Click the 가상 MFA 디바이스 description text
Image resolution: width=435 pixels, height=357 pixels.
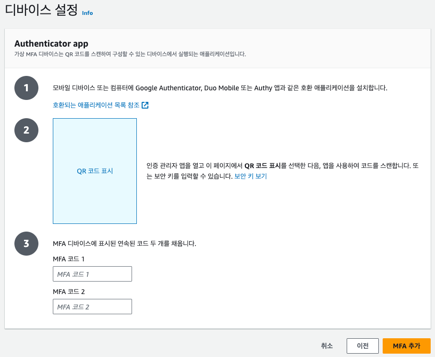[x=130, y=54]
